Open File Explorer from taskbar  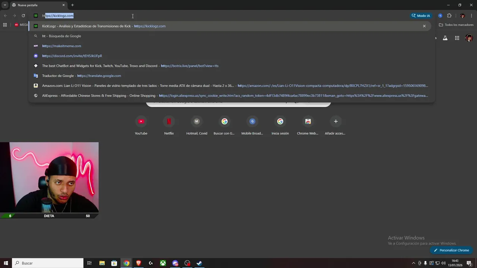[102, 263]
